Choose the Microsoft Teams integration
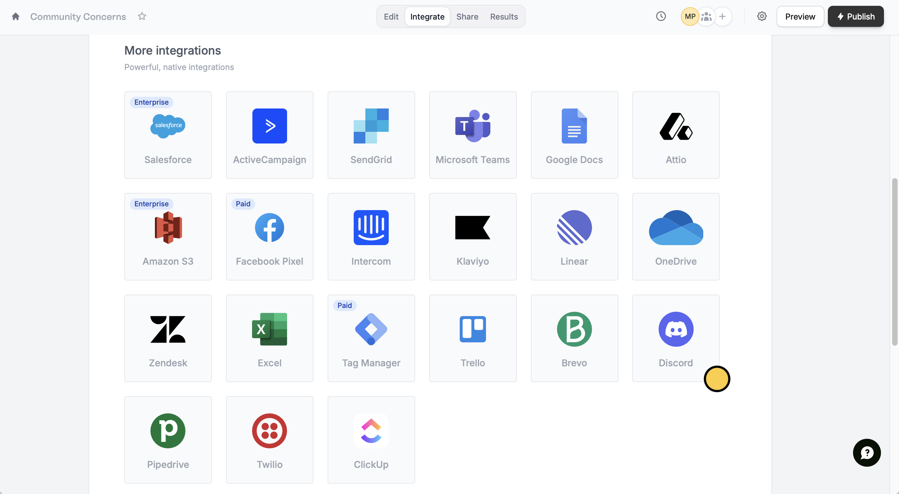899x494 pixels. pyautogui.click(x=473, y=135)
